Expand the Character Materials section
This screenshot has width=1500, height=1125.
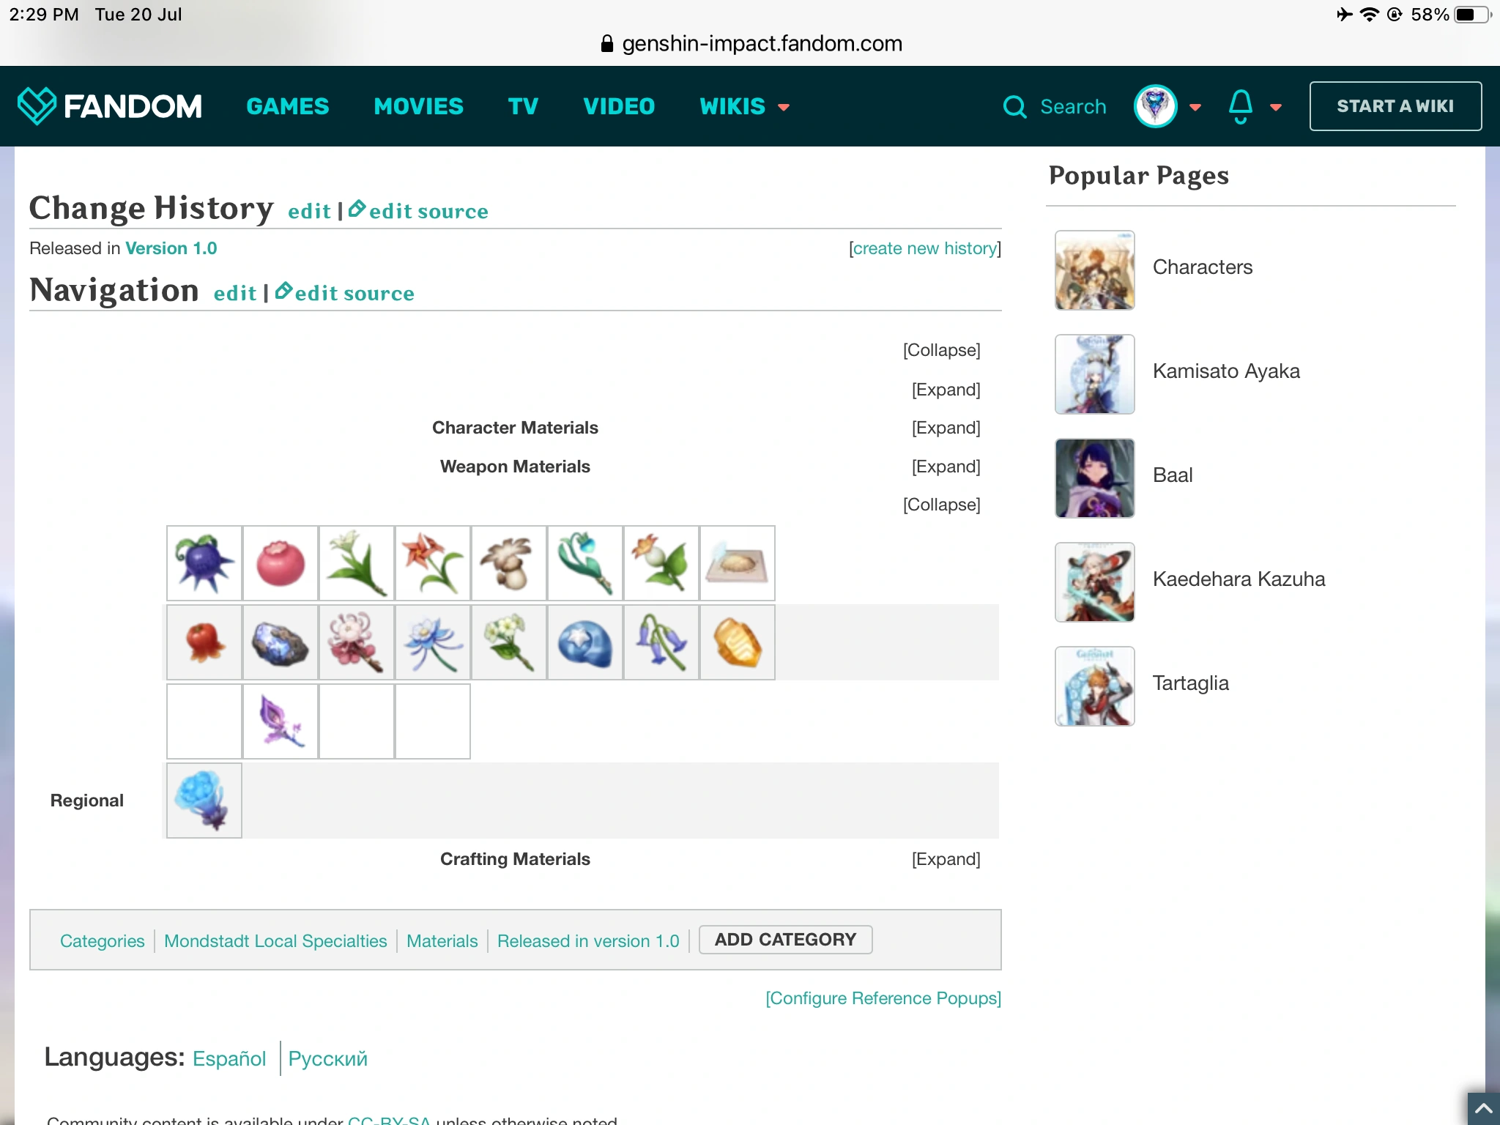point(946,427)
